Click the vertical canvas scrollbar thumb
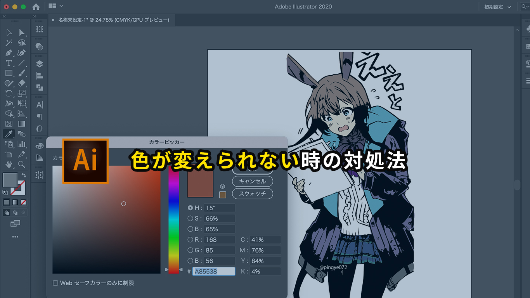 pyautogui.click(x=517, y=185)
